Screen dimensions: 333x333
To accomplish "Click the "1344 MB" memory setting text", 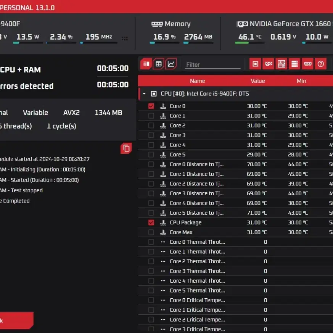I will (108, 113).
